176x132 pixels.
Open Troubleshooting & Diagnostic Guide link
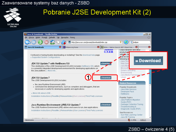pyautogui.click(x=131, y=108)
